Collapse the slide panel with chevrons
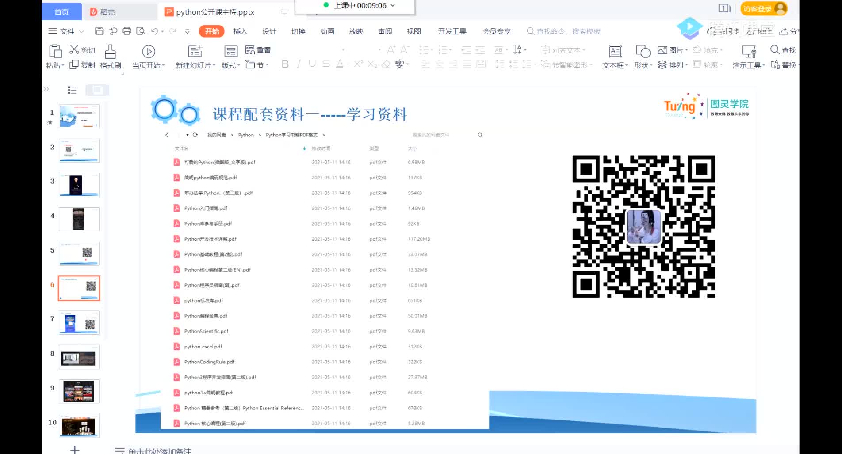Screen dimensions: 842x454 [46, 89]
